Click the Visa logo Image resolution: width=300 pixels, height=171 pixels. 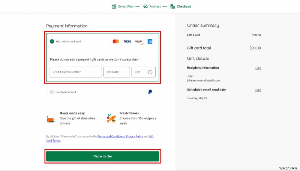tap(127, 41)
